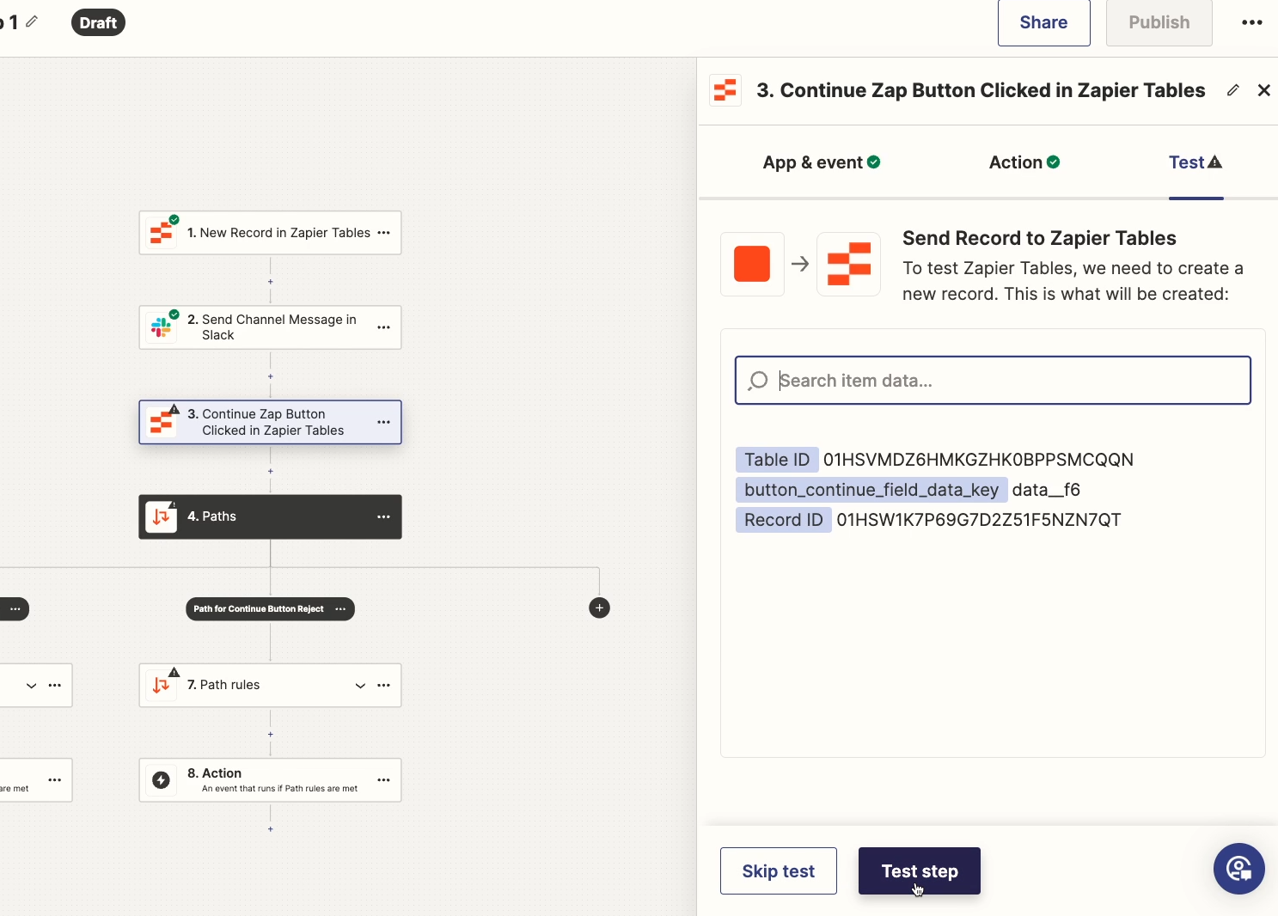Viewport: 1278px width, 916px height.
Task: Click the Test step button
Action: point(920,870)
